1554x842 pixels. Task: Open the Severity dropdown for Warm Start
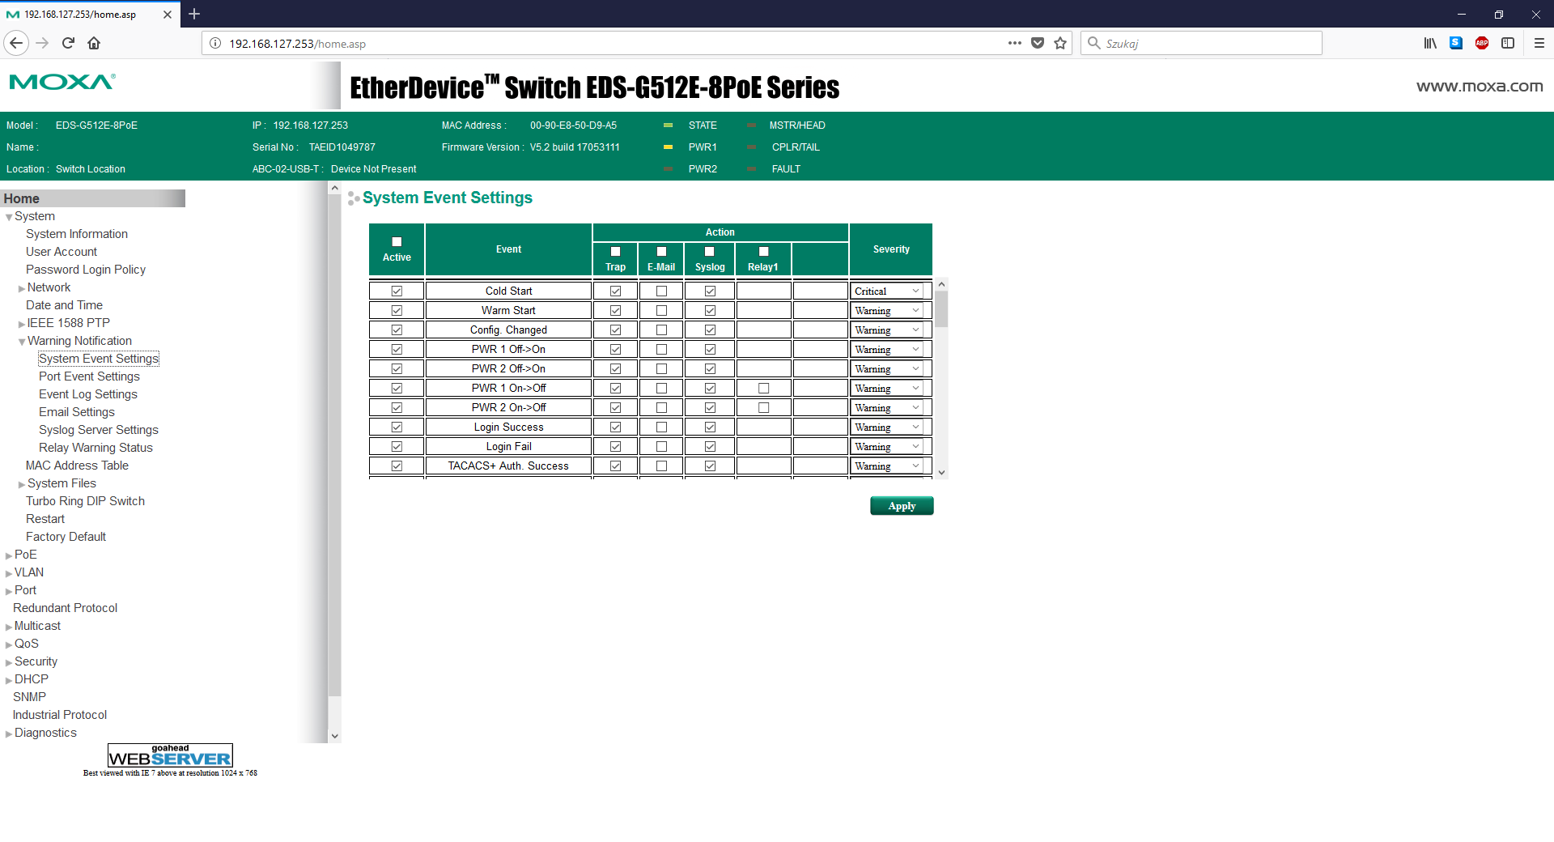[887, 310]
